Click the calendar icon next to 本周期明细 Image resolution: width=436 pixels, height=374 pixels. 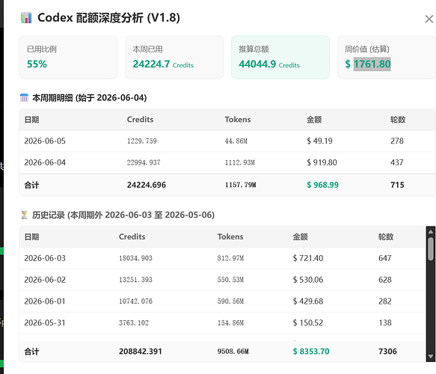coord(24,98)
